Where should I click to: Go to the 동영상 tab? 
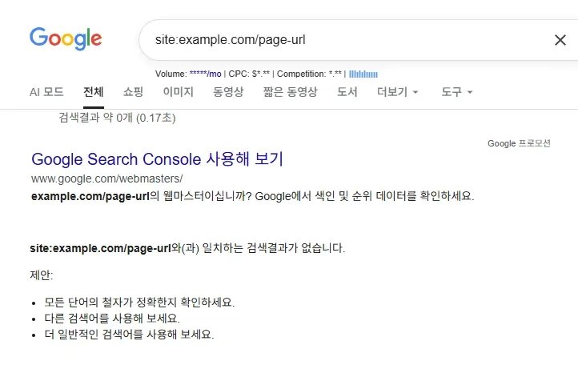(x=228, y=92)
